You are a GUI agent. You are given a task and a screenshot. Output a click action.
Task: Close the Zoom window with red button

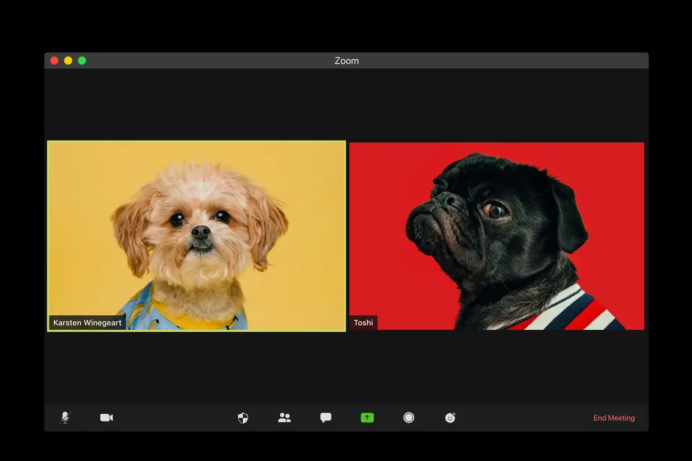click(54, 61)
